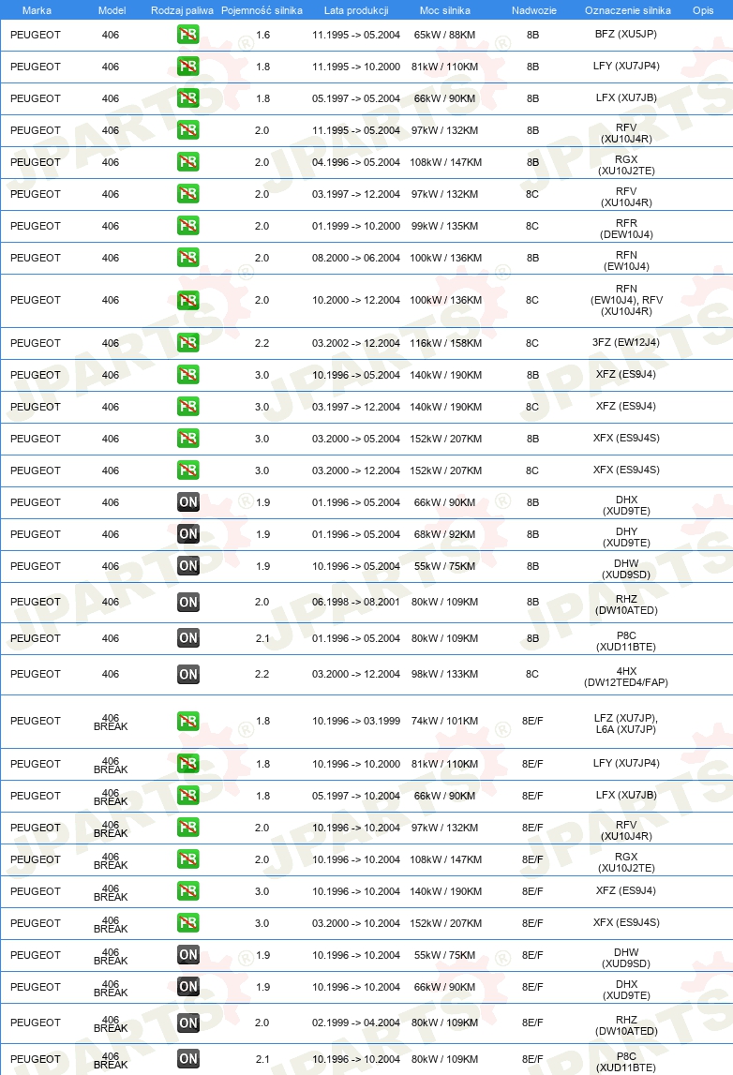
Task: Click the power value 68kW / 92KM
Action: point(444,534)
